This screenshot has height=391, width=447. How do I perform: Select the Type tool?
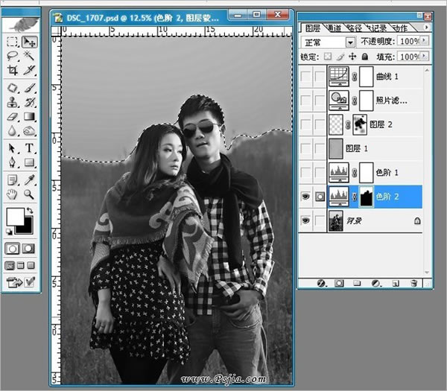pos(29,148)
